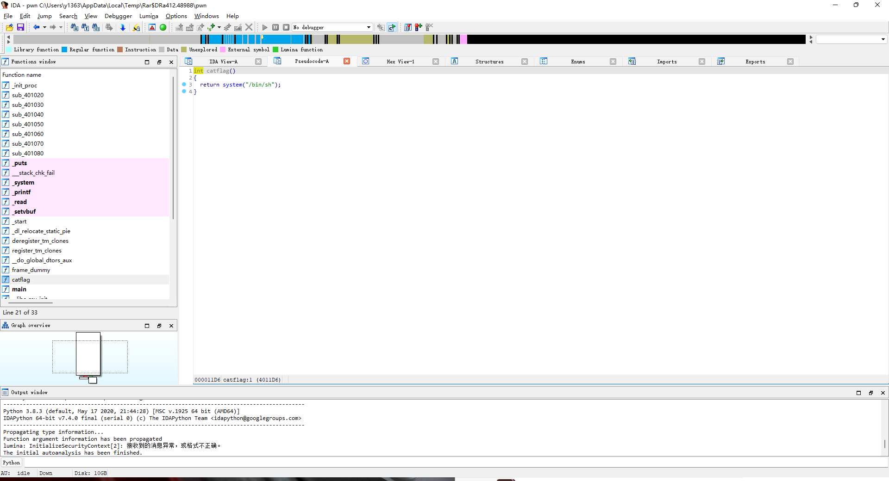
Task: Switch to the Imports tab
Action: [667, 62]
